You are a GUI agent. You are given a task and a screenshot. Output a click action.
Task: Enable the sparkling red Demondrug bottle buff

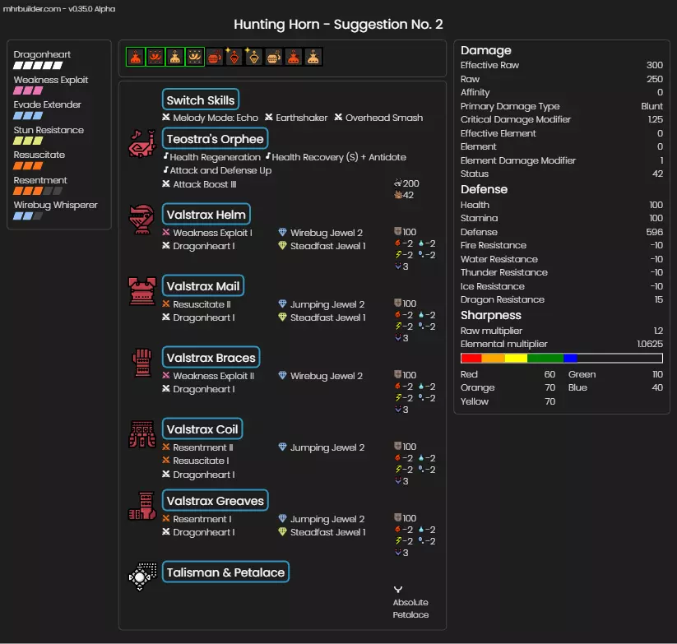pyautogui.click(x=234, y=57)
